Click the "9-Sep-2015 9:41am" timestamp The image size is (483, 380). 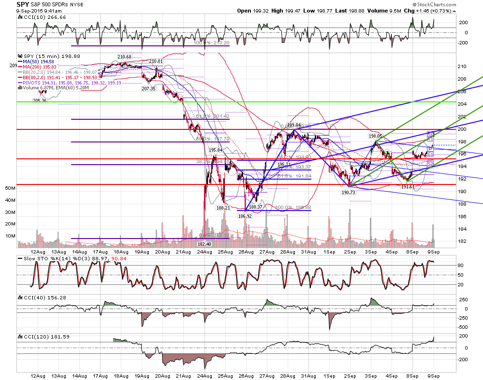(x=39, y=11)
